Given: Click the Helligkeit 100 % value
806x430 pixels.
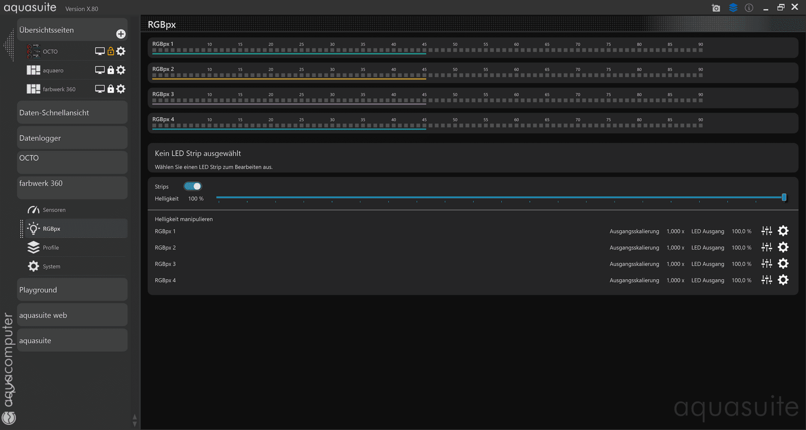Looking at the screenshot, I should 196,199.
